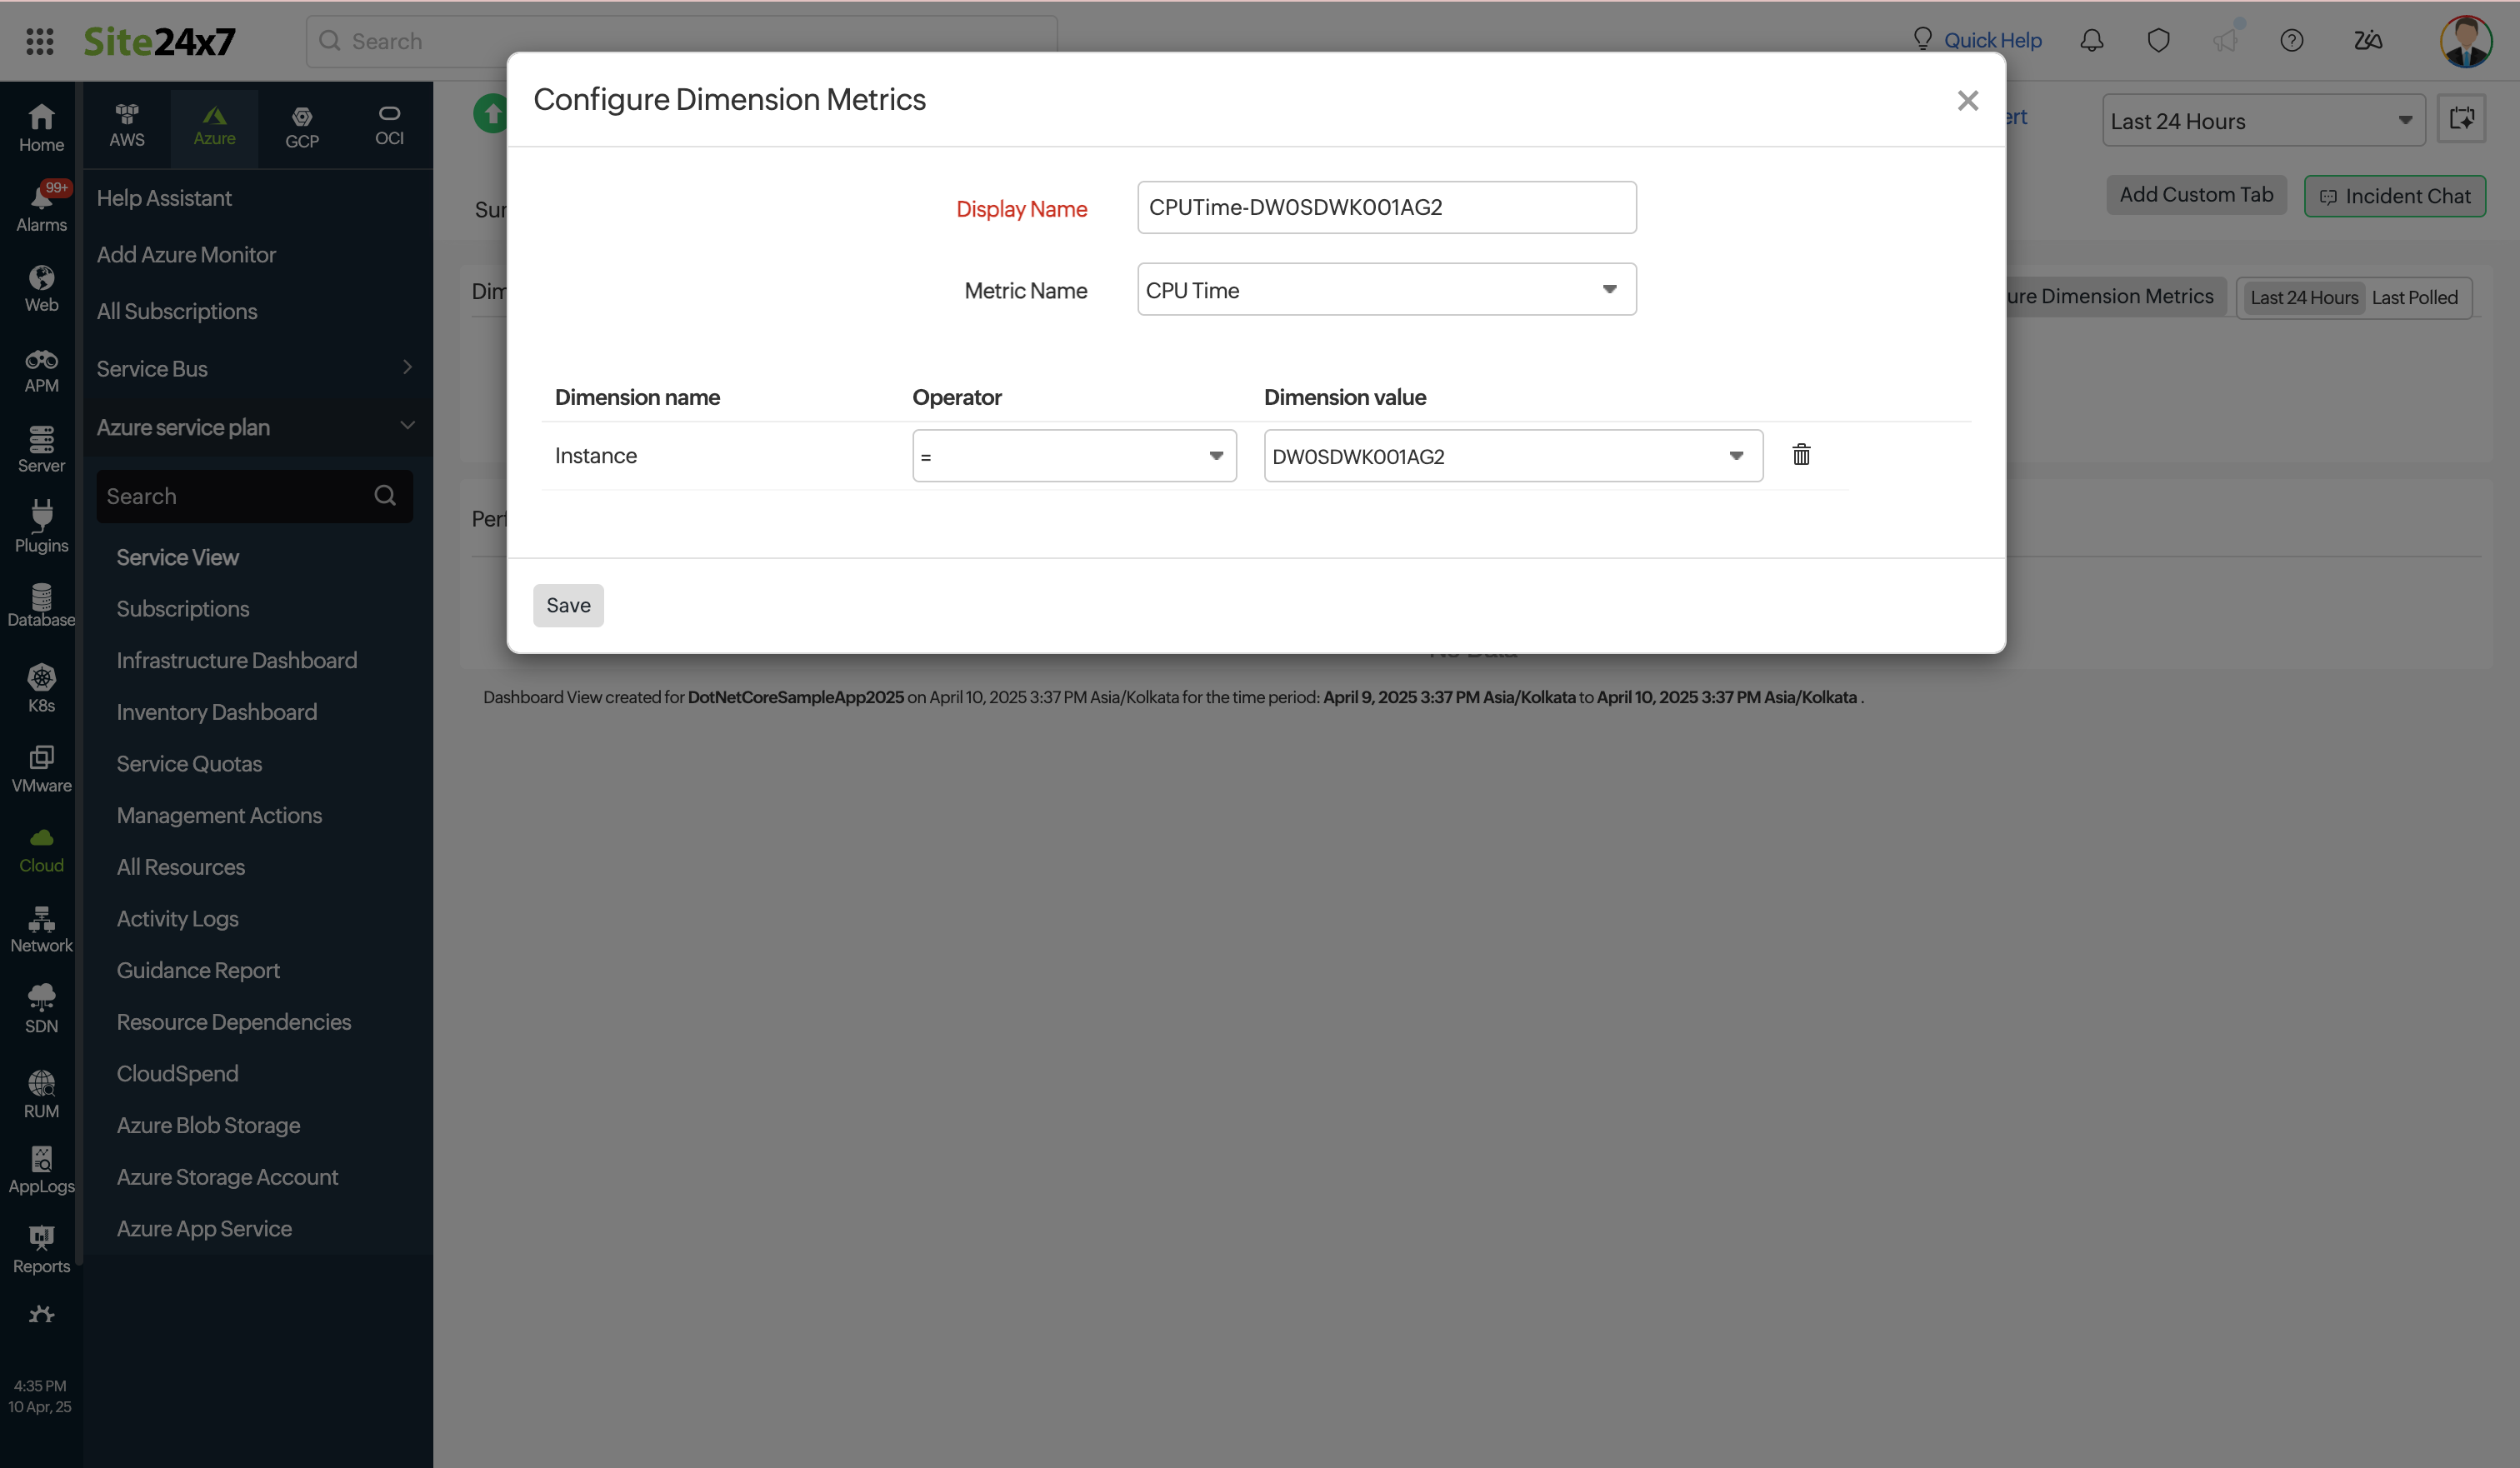Switch to the AWS cloud tab
2520x1468 pixels.
[126, 126]
